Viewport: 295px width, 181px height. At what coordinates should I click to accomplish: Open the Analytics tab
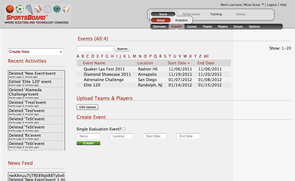tap(181, 20)
